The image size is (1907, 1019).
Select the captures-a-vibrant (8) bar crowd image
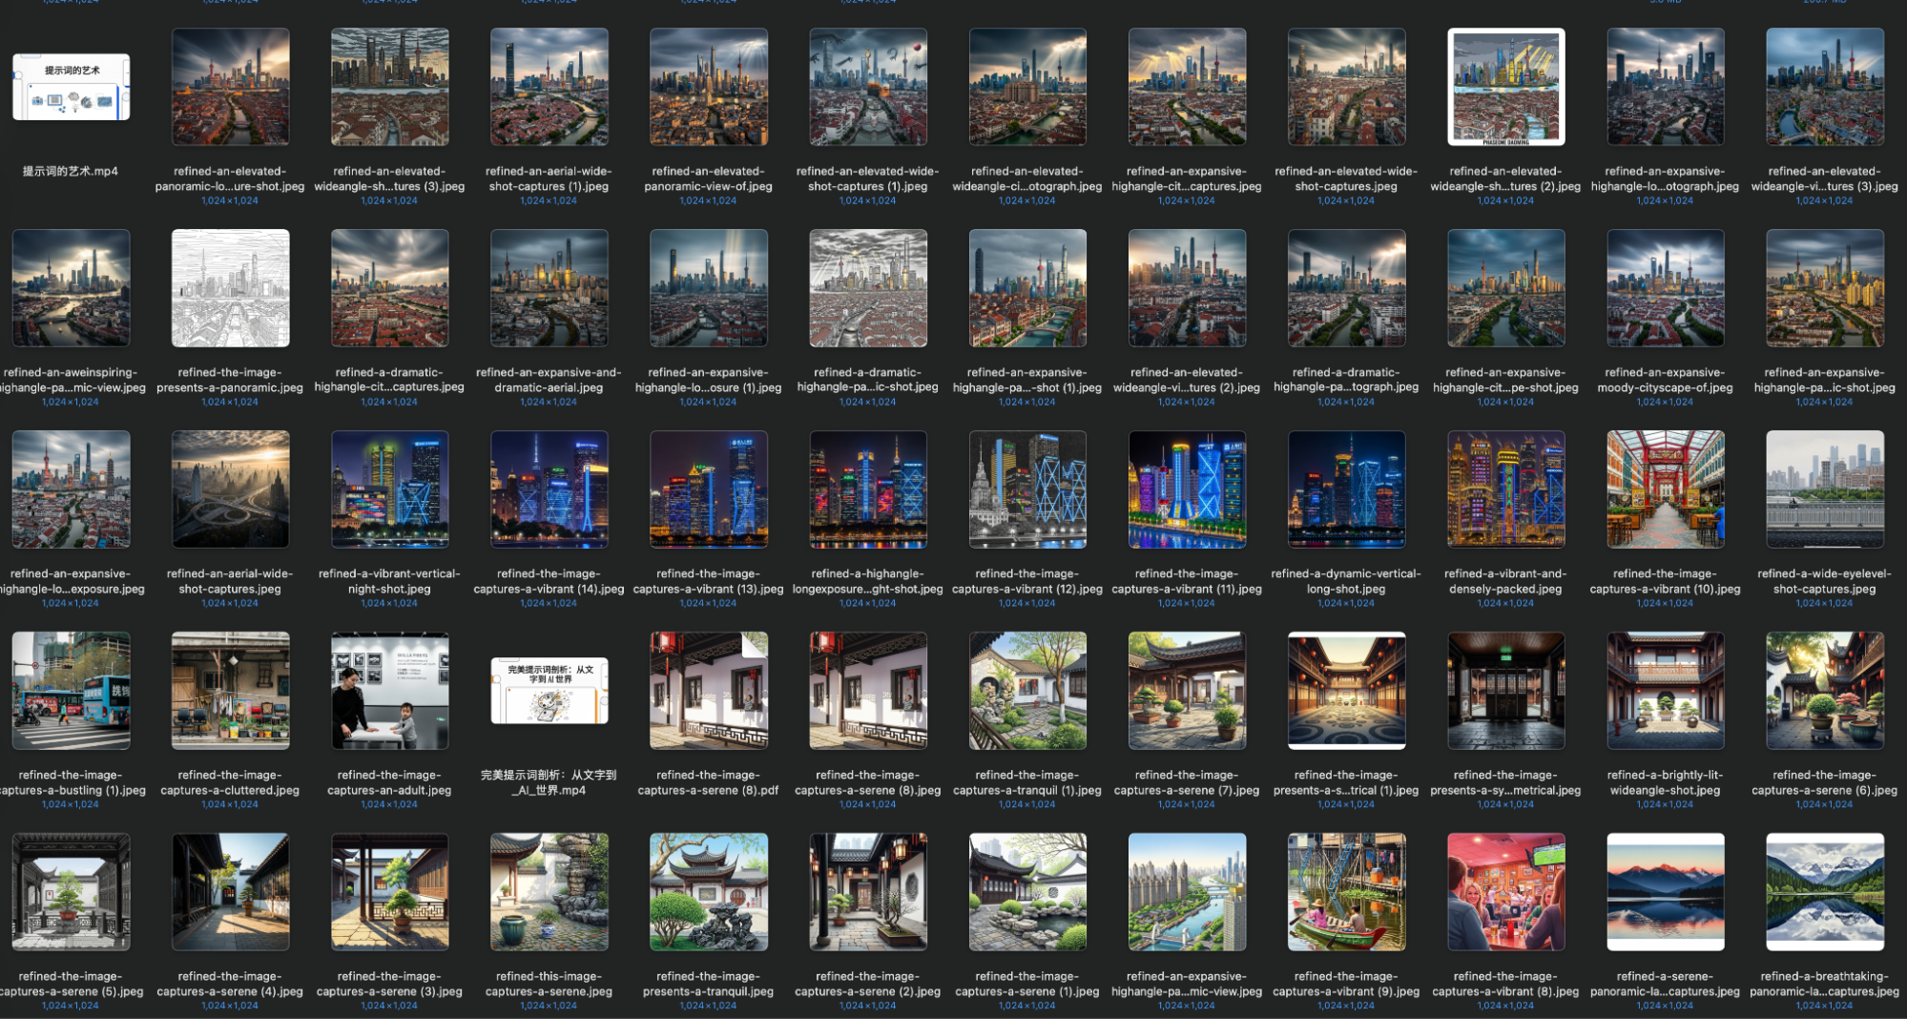pyautogui.click(x=1505, y=891)
